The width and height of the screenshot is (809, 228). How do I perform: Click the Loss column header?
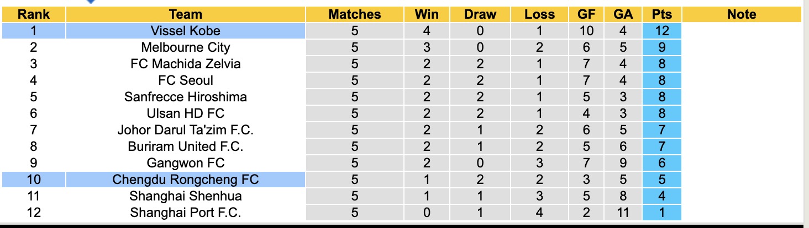(539, 14)
